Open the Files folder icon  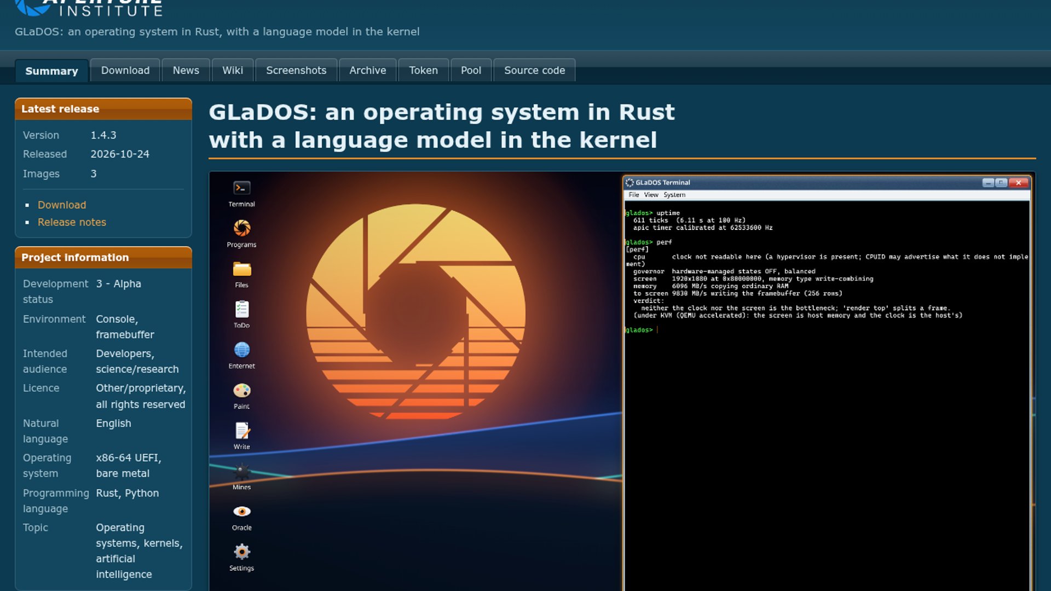click(x=241, y=275)
